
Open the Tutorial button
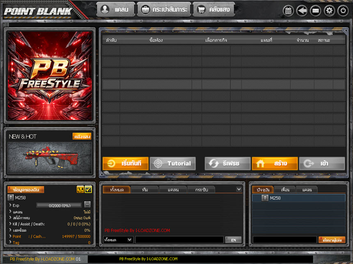(x=173, y=163)
